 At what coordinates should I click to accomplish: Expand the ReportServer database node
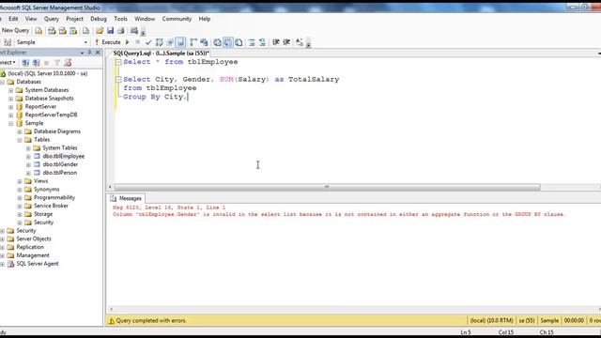10,107
